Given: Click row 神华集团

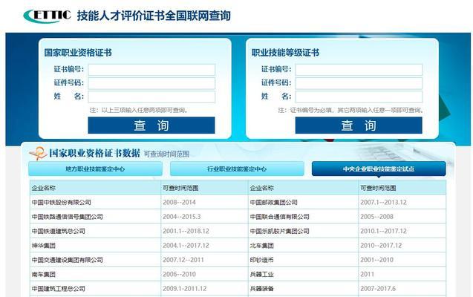Looking at the screenshot, I should [x=44, y=246].
